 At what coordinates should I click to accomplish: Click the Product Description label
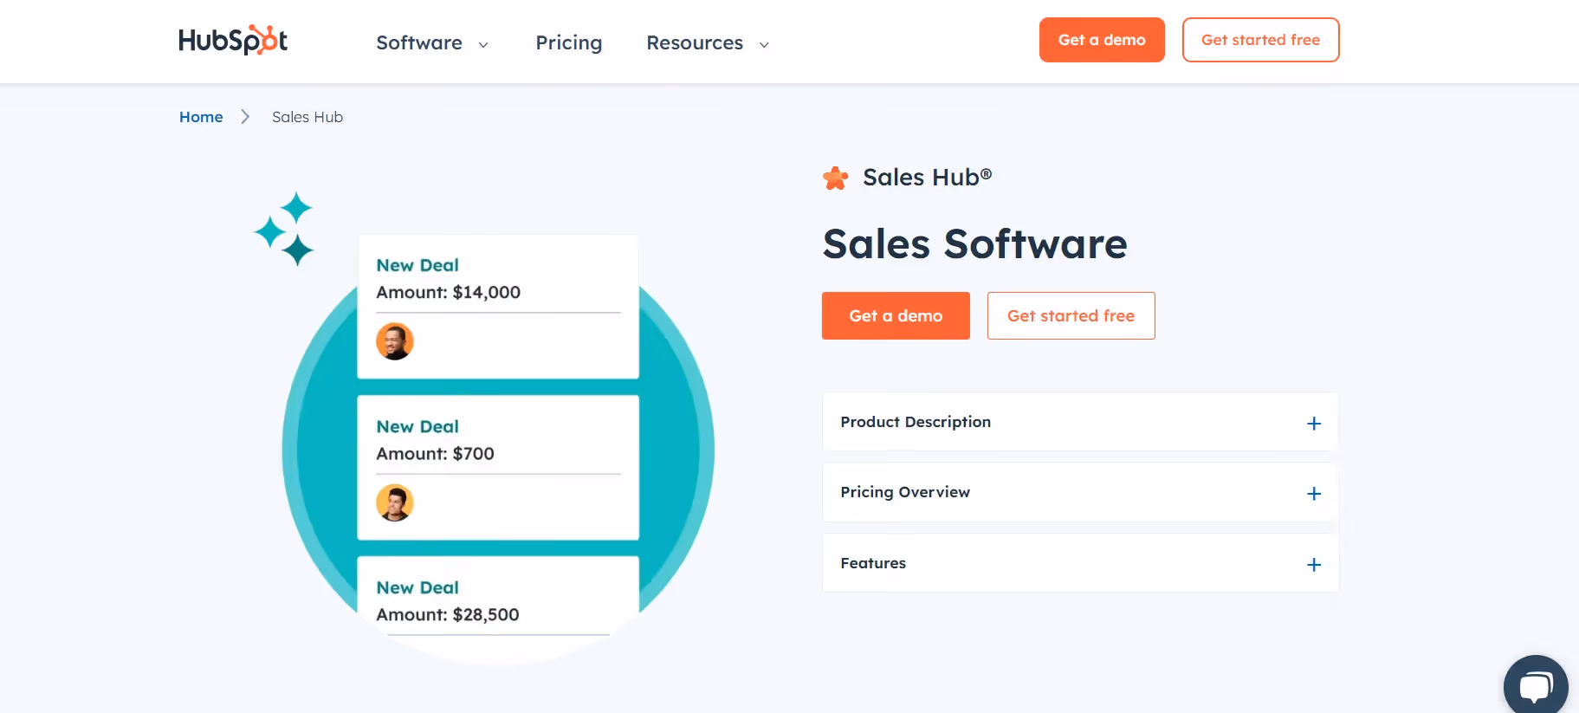[x=916, y=422]
